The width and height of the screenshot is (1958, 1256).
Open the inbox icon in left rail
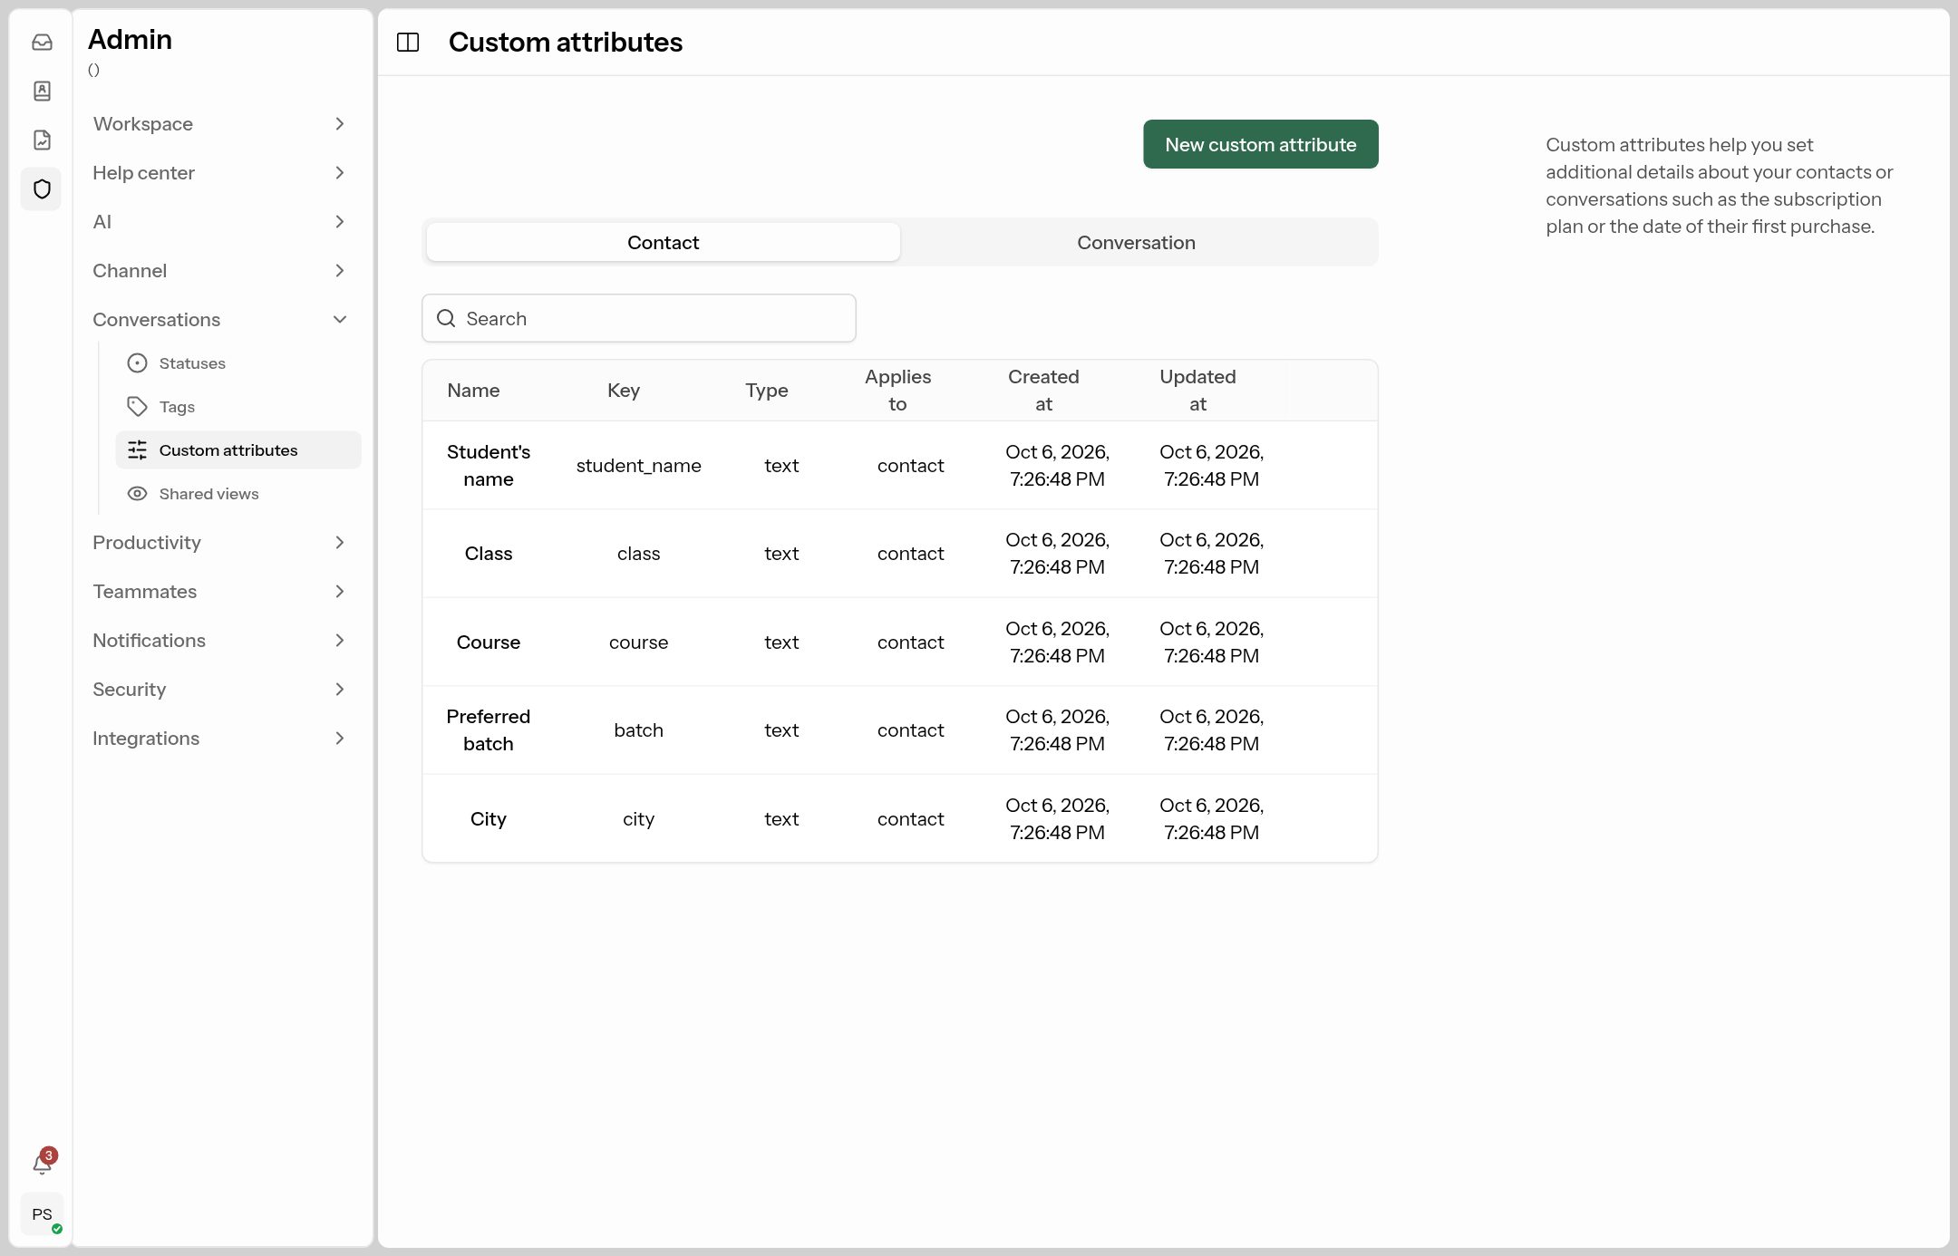[x=42, y=42]
